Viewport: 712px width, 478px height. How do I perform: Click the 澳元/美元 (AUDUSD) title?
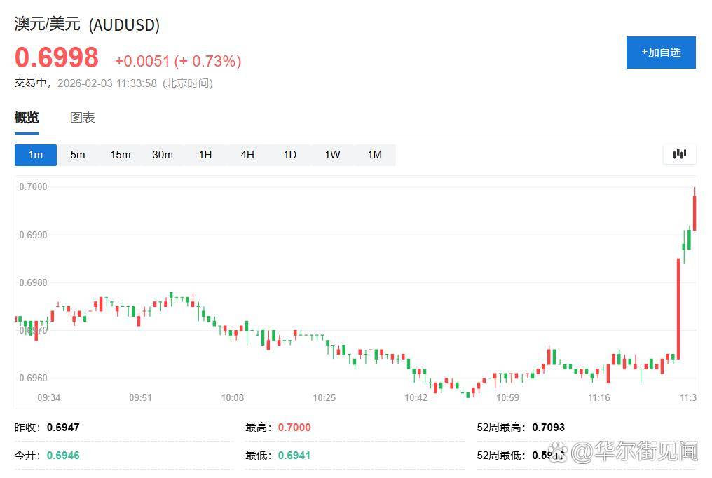point(87,25)
